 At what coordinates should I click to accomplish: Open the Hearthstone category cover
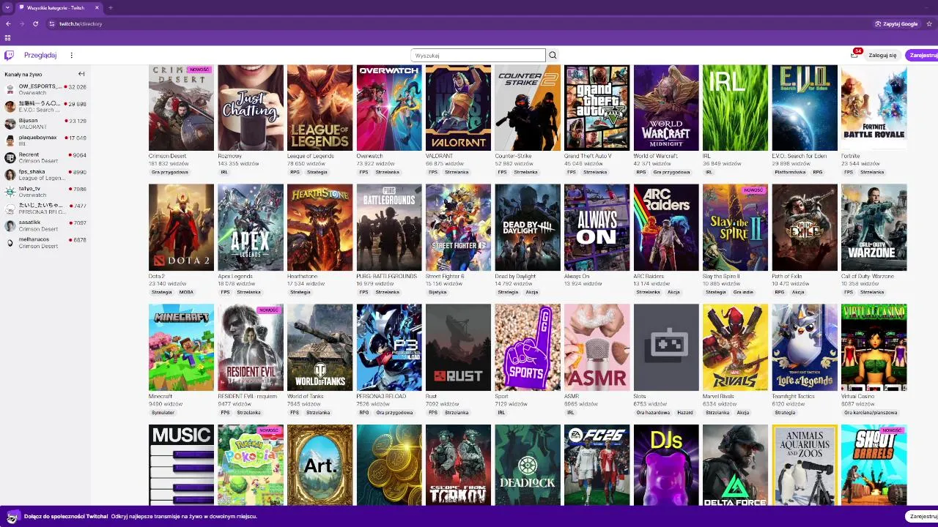click(320, 228)
